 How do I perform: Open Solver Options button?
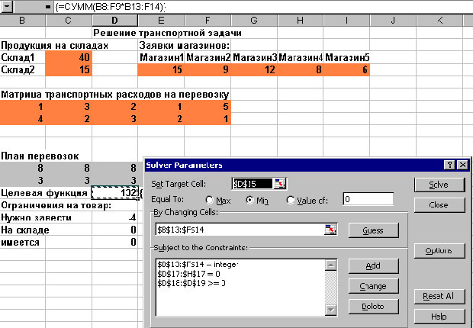(x=439, y=251)
